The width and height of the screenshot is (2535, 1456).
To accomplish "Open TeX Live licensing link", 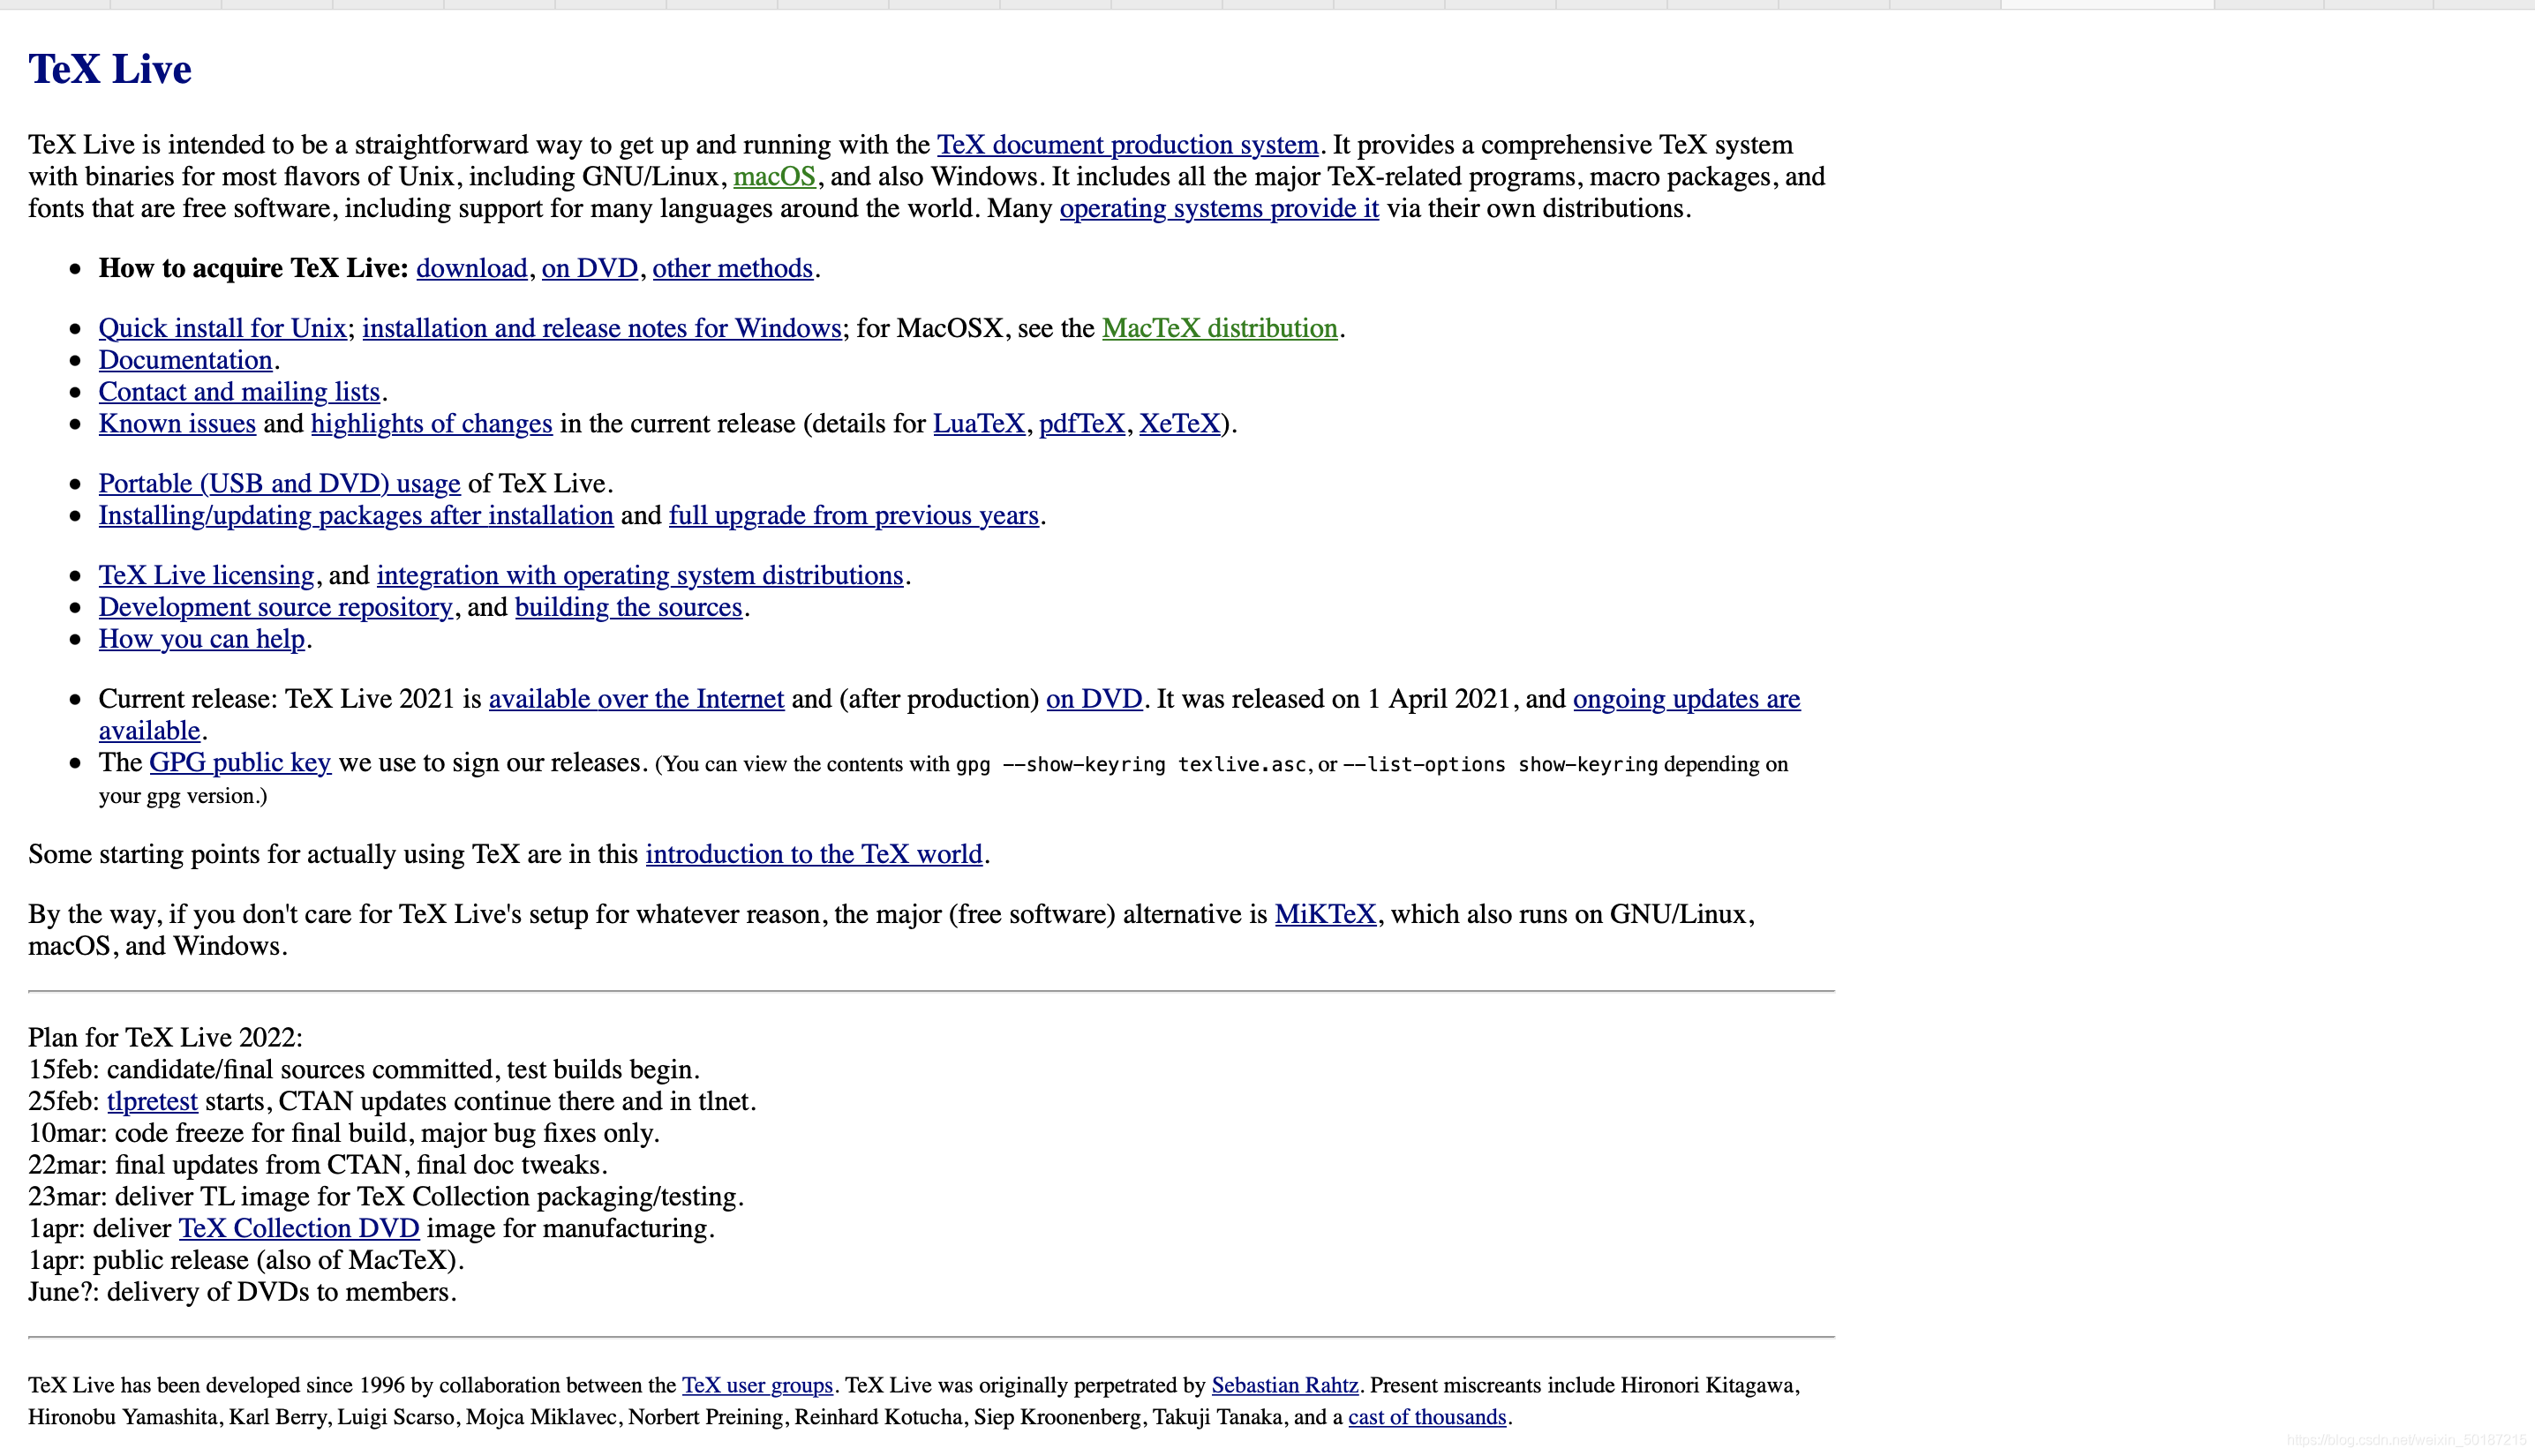I will pos(206,576).
